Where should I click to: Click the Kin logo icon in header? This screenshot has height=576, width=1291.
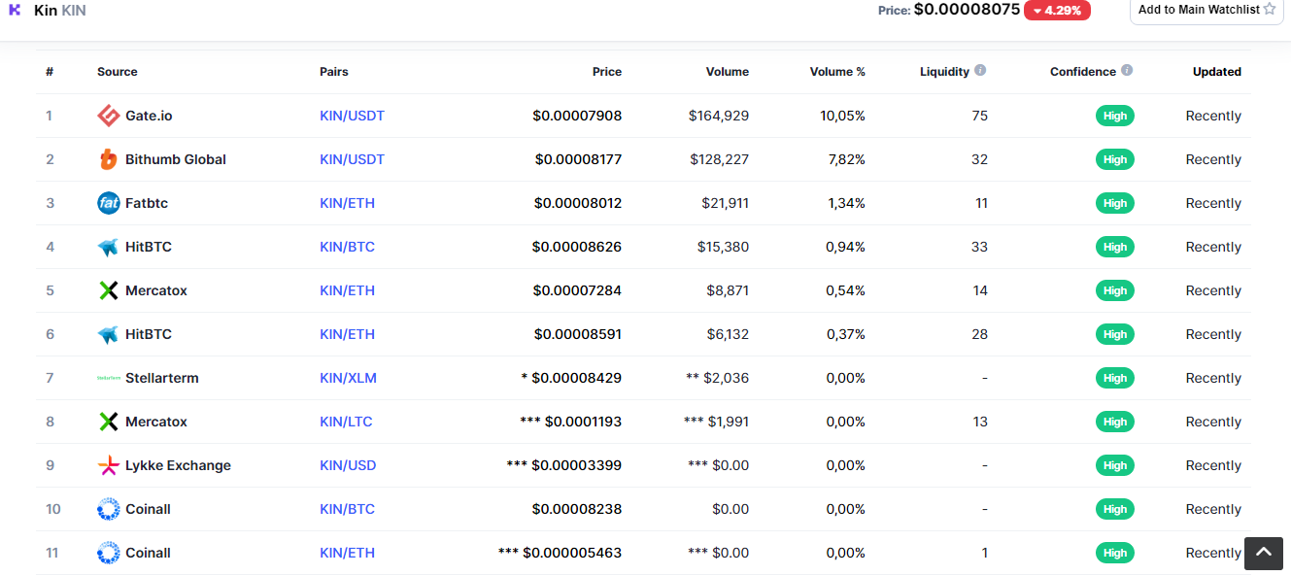point(15,10)
